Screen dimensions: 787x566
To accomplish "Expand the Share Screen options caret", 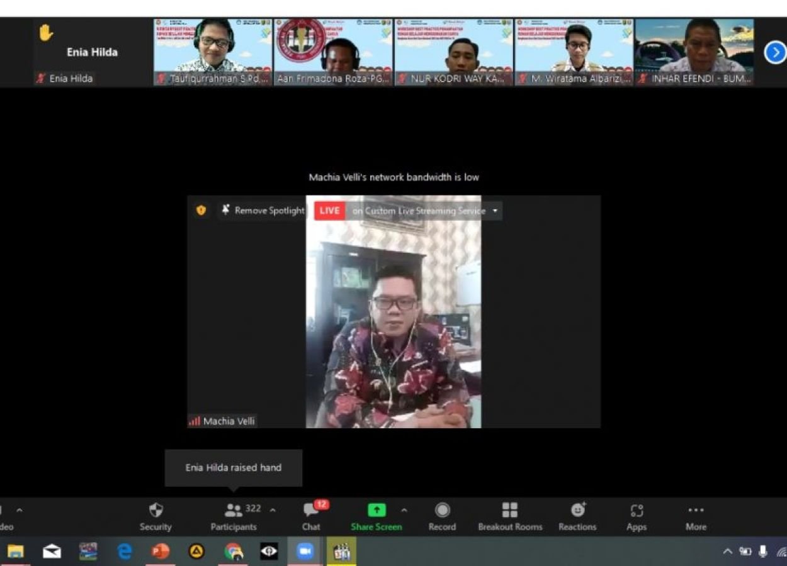I will (404, 510).
